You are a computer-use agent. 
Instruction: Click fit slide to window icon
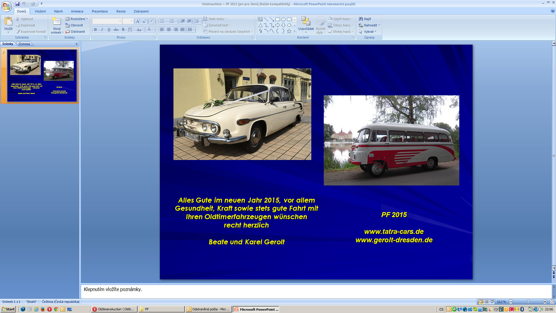point(552,302)
